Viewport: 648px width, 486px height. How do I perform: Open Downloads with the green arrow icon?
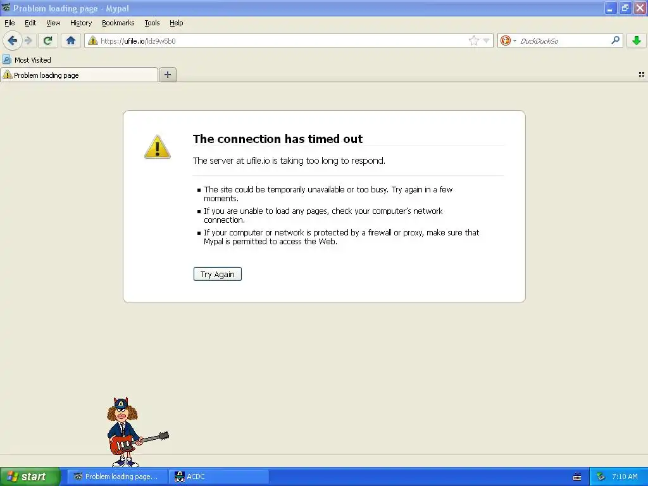tap(637, 40)
